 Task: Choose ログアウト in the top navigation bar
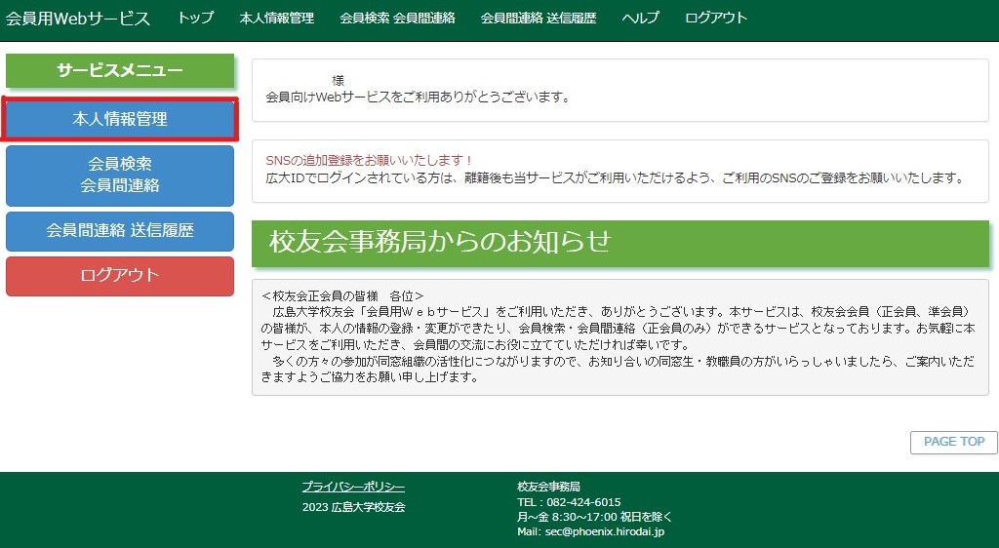click(x=715, y=18)
